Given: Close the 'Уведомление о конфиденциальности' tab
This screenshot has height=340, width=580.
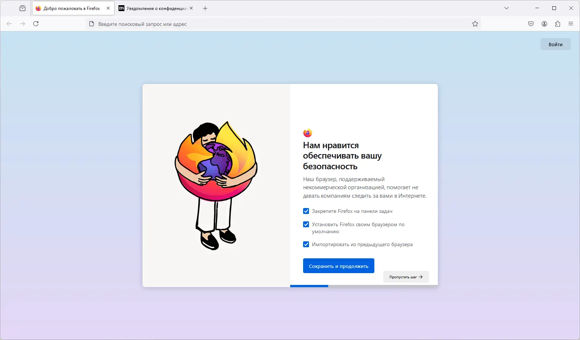Looking at the screenshot, I should (191, 8).
